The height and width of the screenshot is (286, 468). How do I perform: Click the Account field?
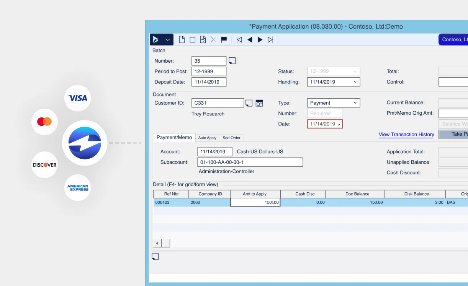[215, 151]
